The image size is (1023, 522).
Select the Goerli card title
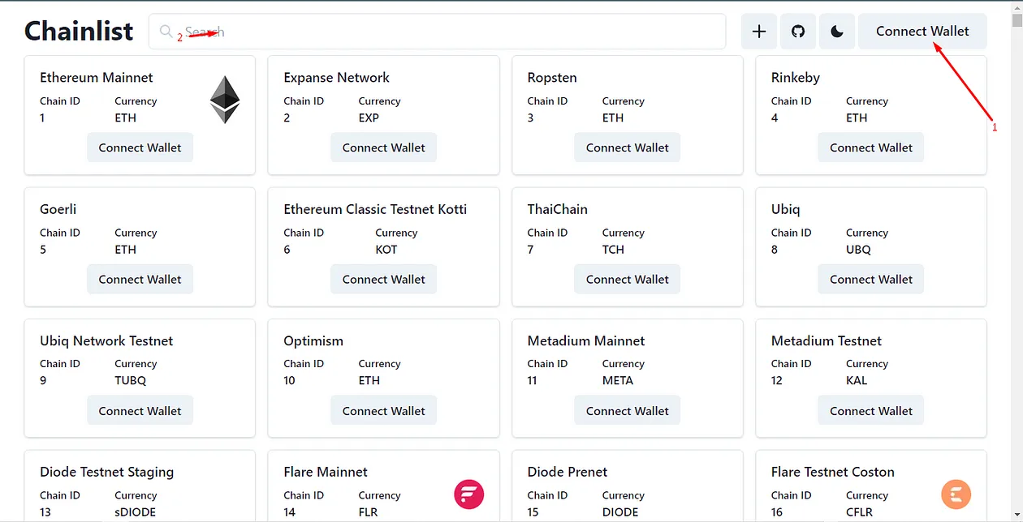point(58,209)
